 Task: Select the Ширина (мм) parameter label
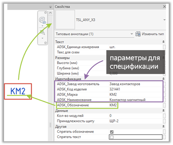pos(68,73)
